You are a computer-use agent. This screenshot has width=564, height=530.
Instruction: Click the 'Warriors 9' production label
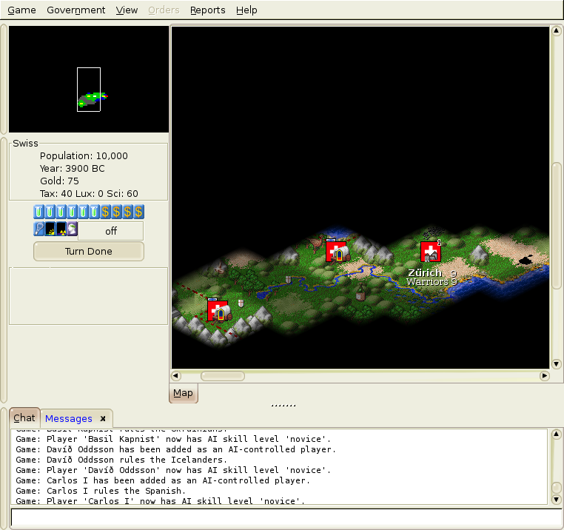click(x=432, y=281)
